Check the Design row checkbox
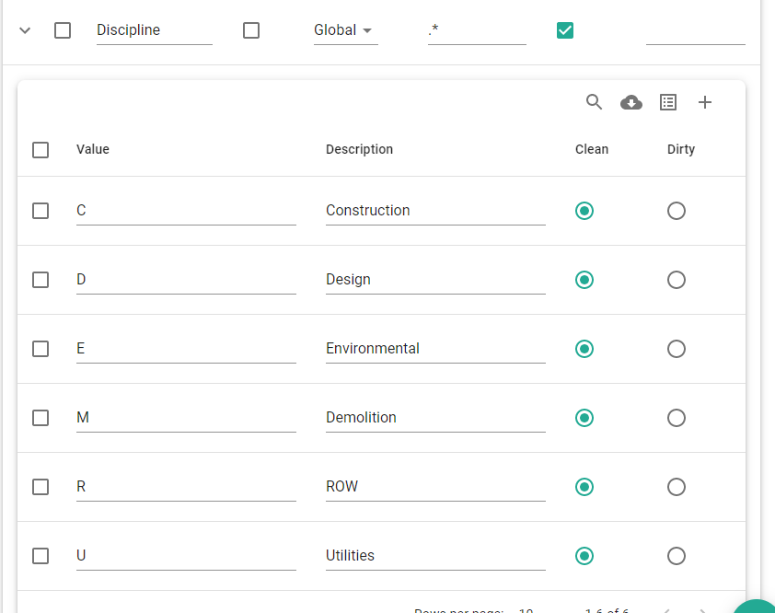The width and height of the screenshot is (775, 613). click(40, 280)
